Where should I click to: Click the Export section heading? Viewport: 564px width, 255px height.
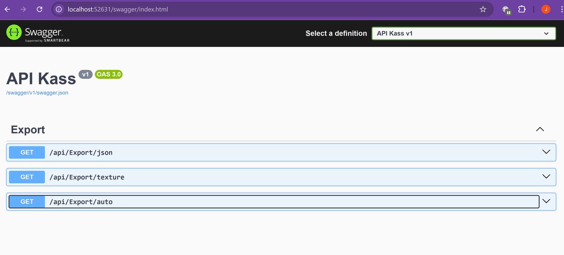click(x=28, y=129)
